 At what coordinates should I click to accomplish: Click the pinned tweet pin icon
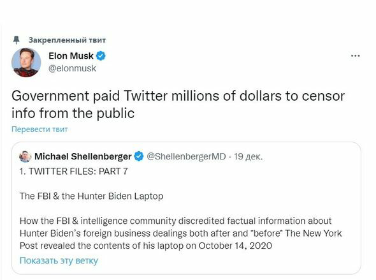pyautogui.click(x=16, y=40)
